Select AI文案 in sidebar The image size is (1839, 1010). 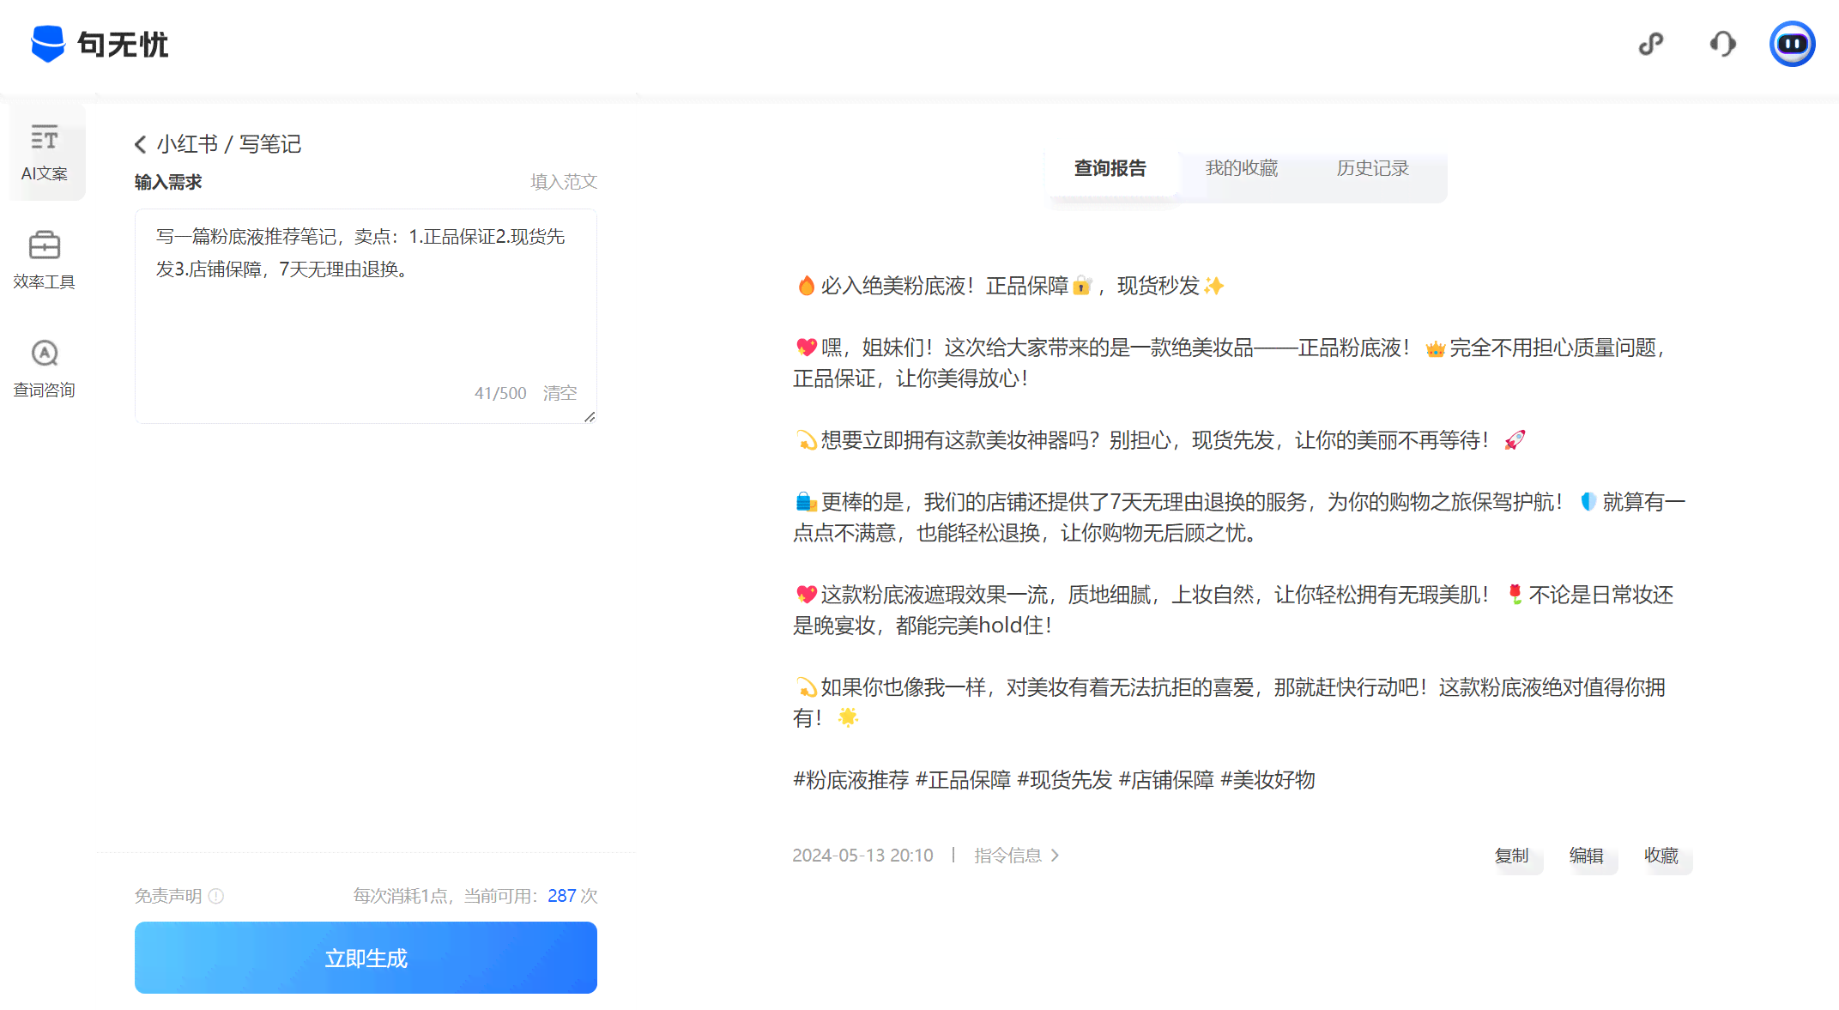coord(45,153)
